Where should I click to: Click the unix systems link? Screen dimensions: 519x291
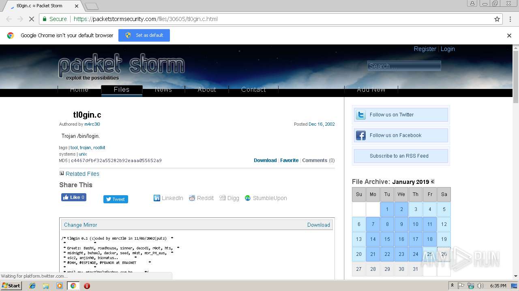click(x=83, y=154)
